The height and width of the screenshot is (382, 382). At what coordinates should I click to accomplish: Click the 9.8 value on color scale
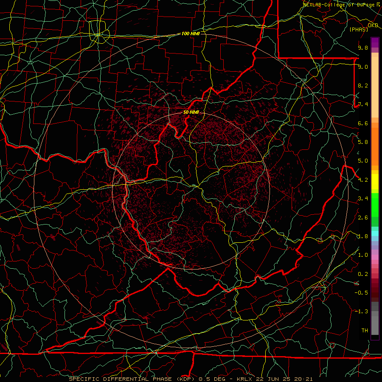363,48
